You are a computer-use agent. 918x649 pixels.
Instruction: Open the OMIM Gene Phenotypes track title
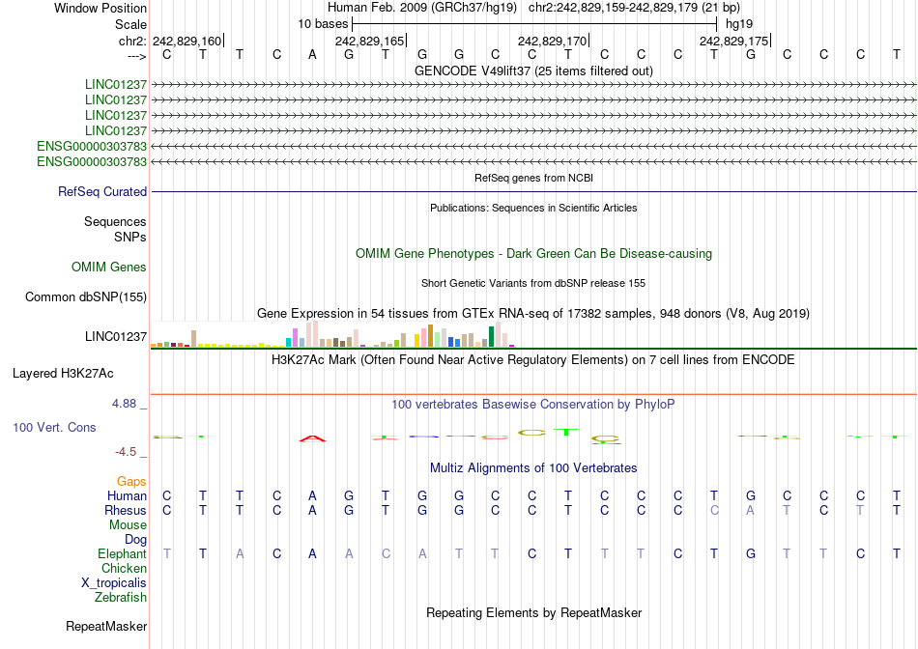click(x=533, y=253)
